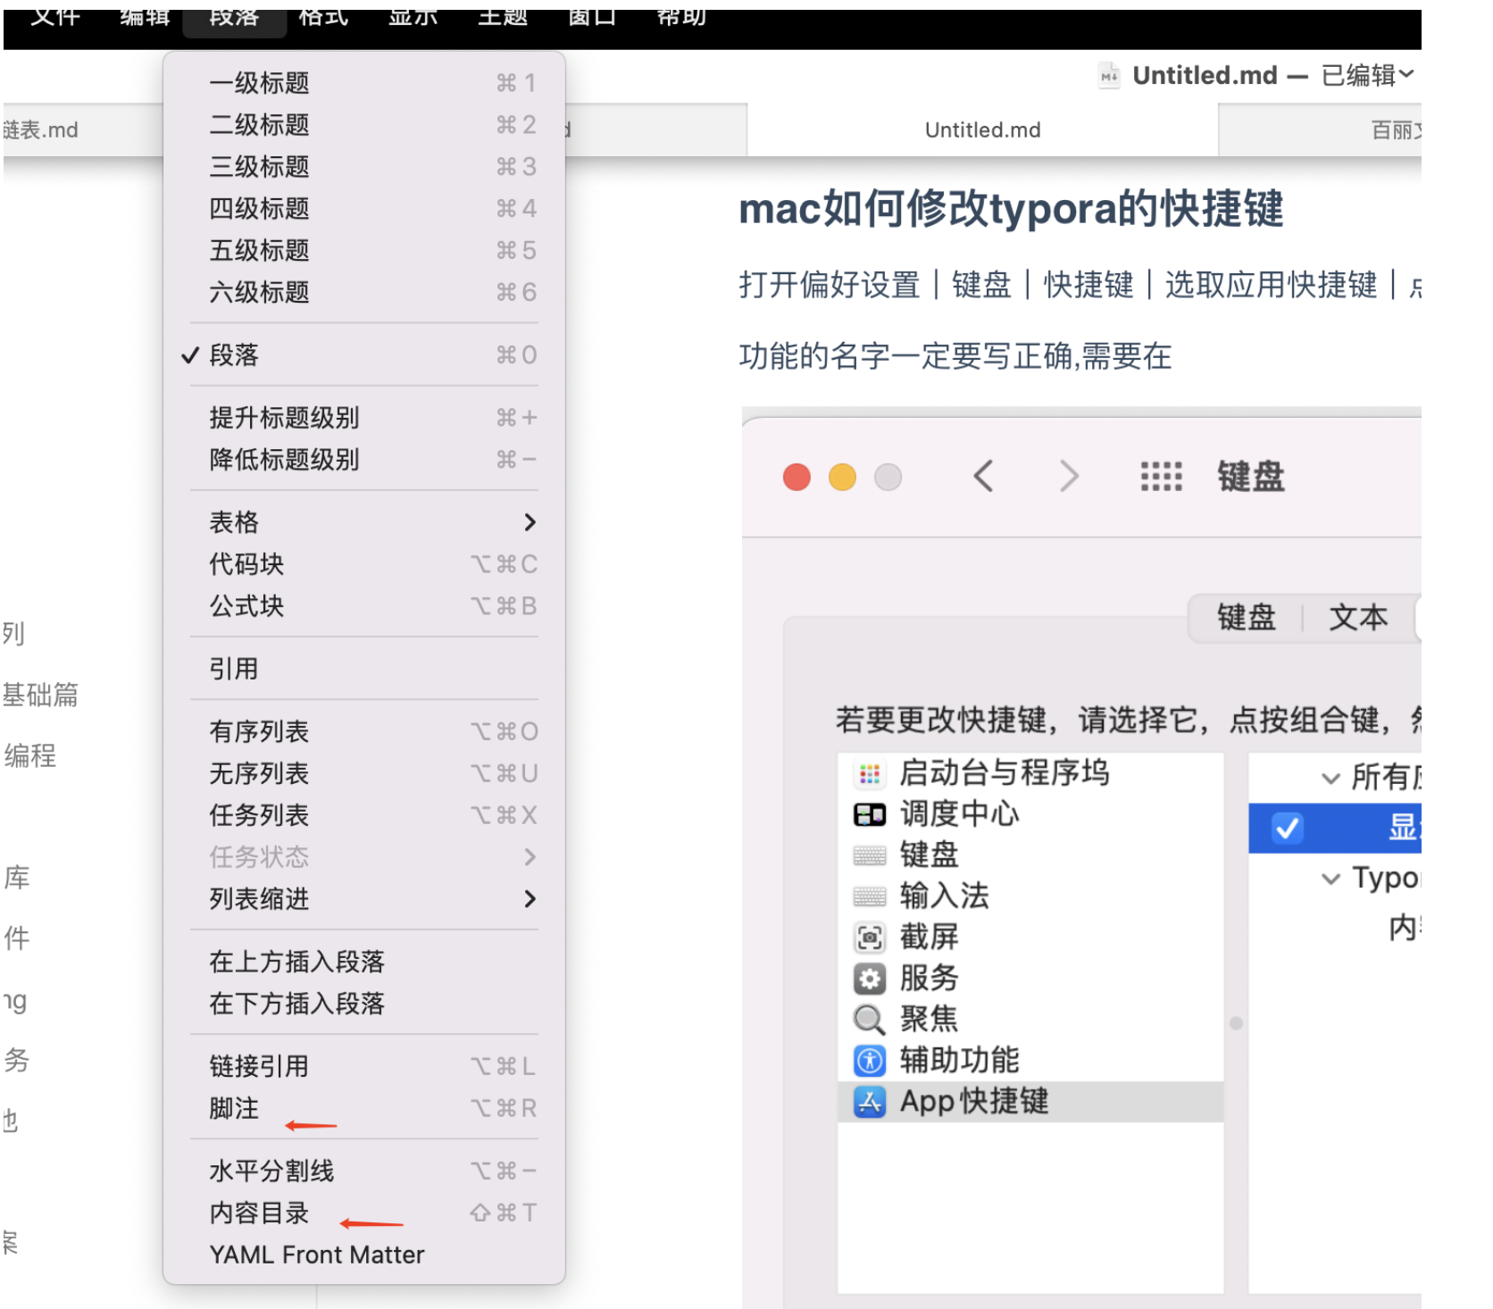
Task: Select the checked 段落 menu entry
Action: click(x=364, y=355)
